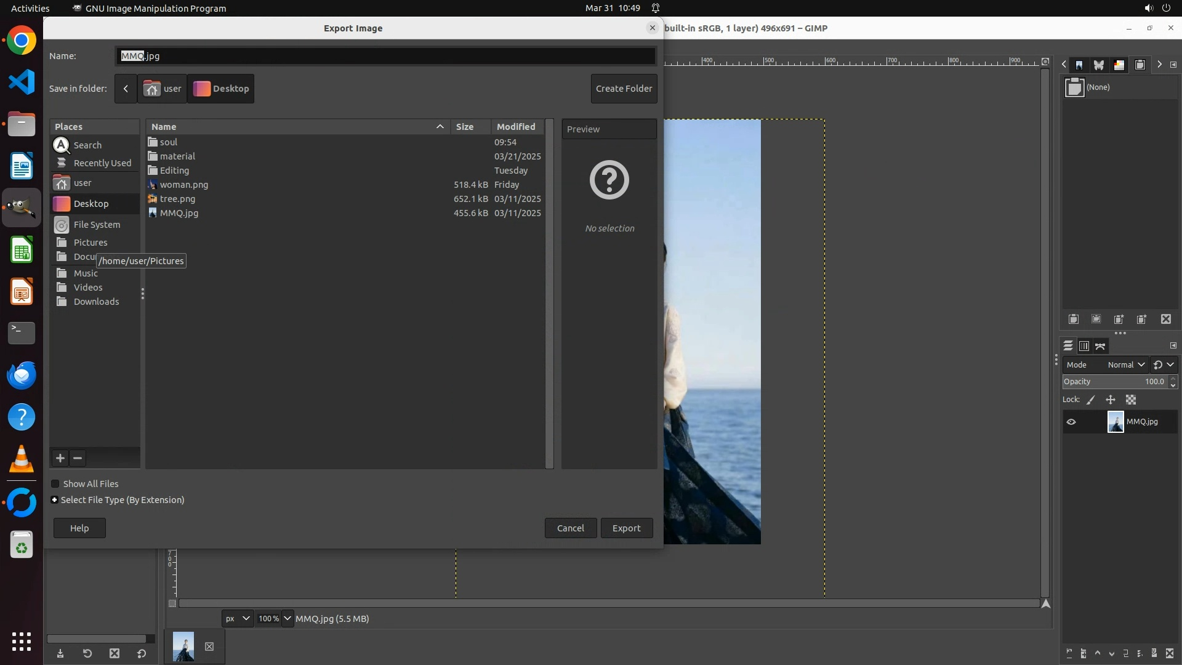Enable the Show All Files checkbox

[x=55, y=484]
